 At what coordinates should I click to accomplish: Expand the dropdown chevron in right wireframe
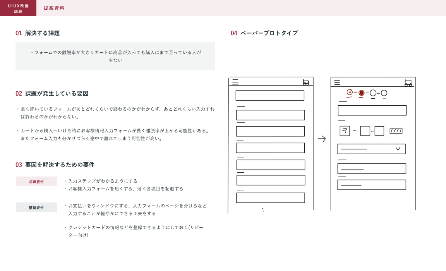click(398, 149)
